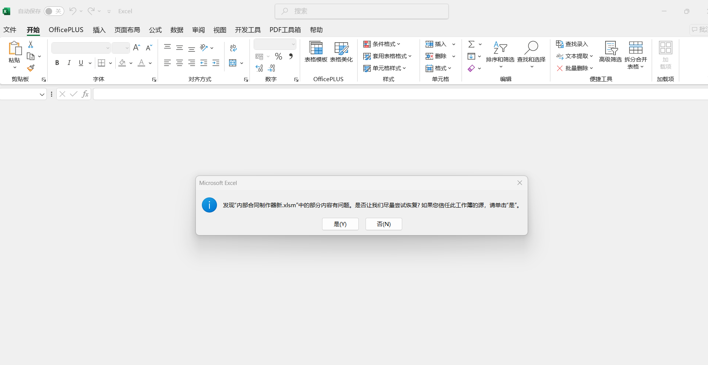The width and height of the screenshot is (708, 365).
Task: Switch to the OfficePLUS tab
Action: (66, 30)
